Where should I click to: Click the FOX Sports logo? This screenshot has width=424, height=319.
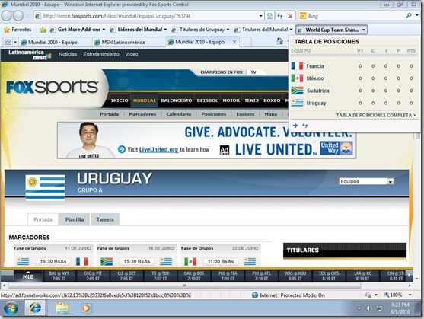(53, 87)
